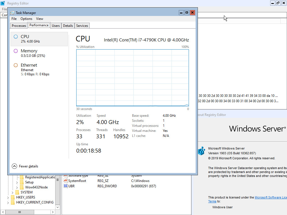
Task: Switch to the Processes tab
Action: click(x=19, y=25)
